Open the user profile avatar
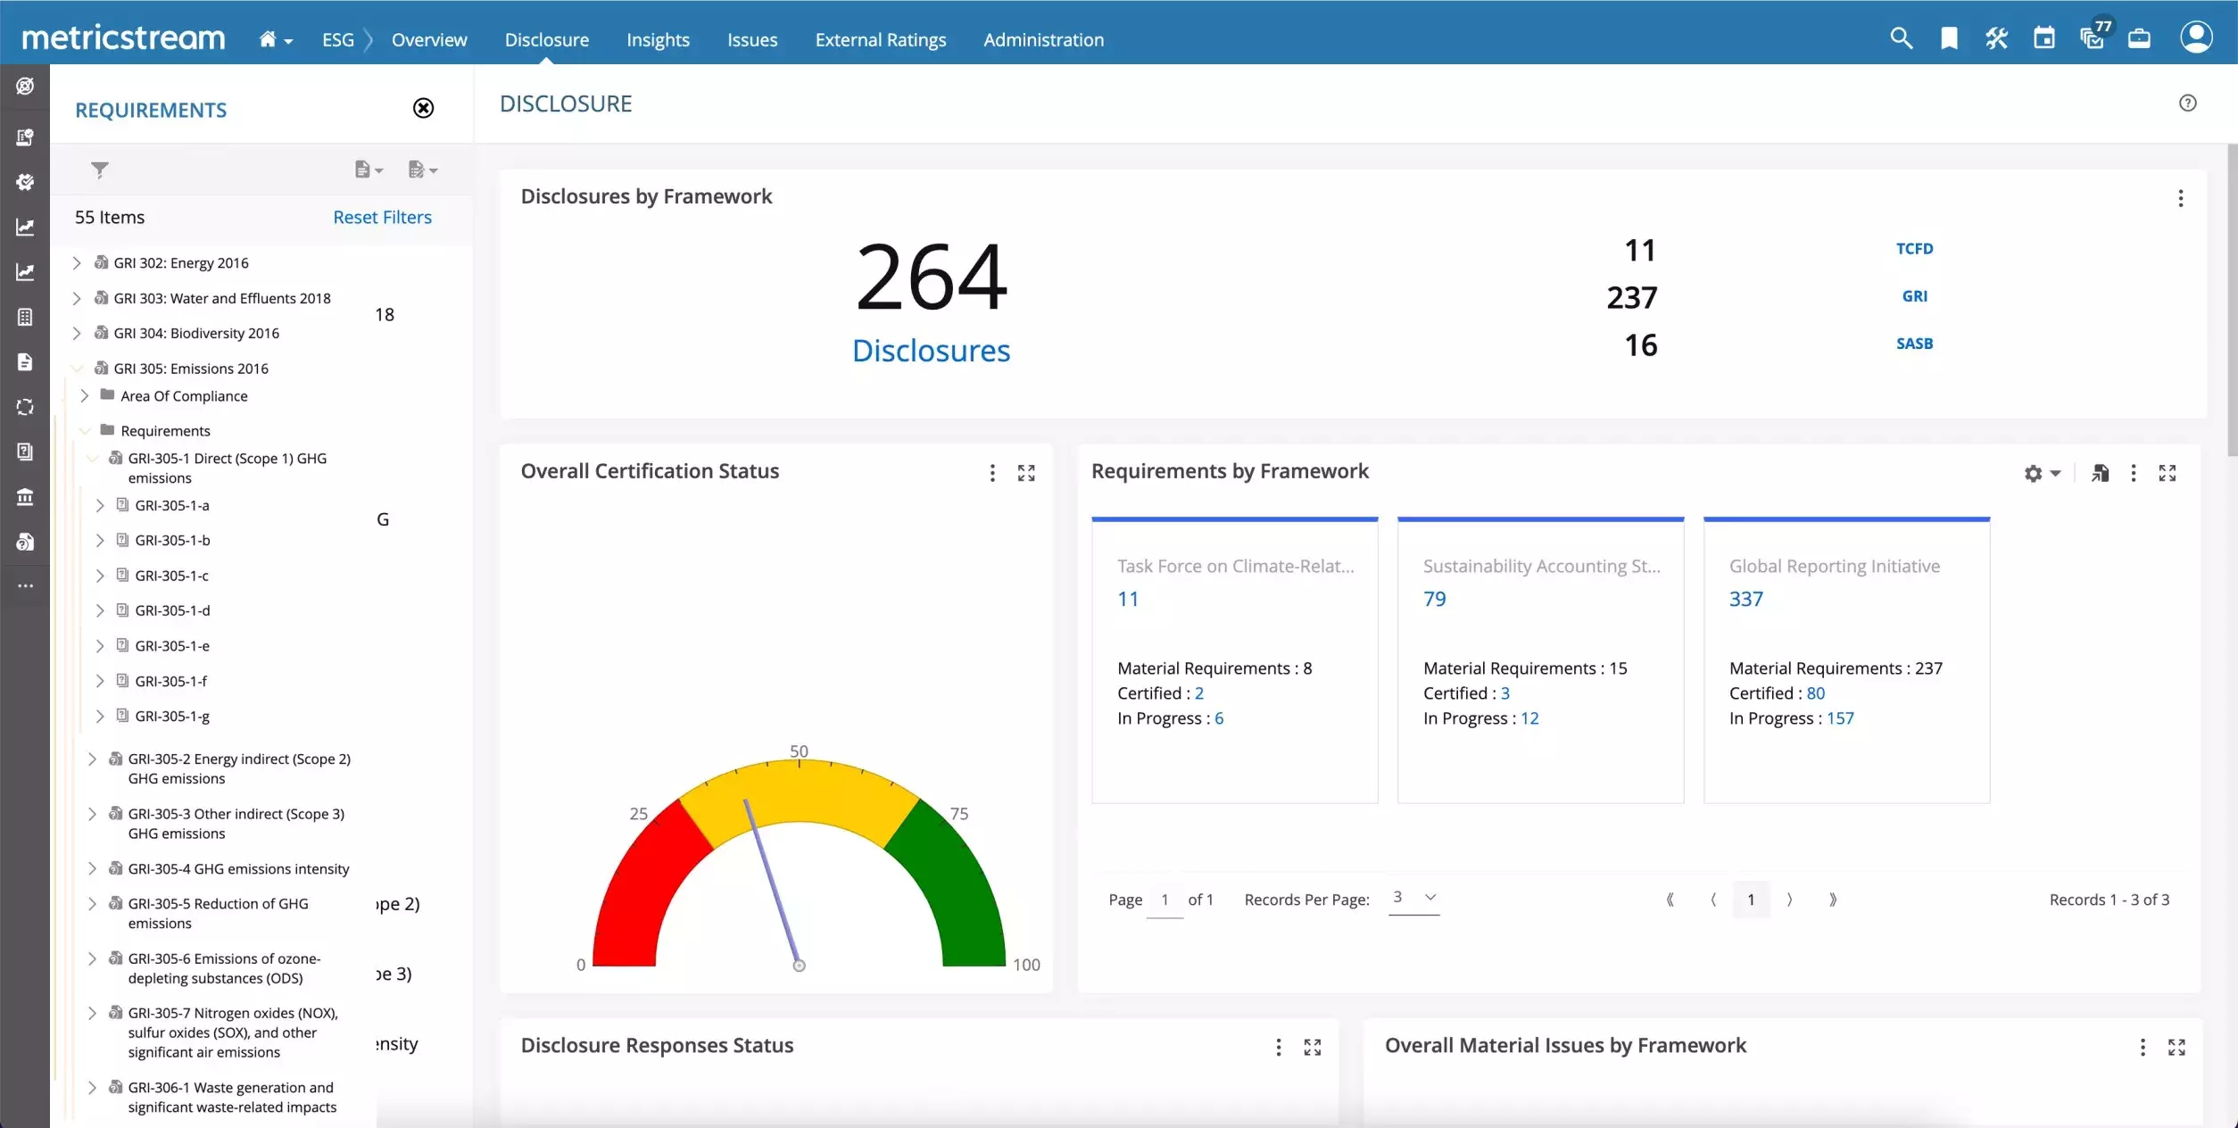Screen dimensions: 2238x1128 click(2195, 37)
